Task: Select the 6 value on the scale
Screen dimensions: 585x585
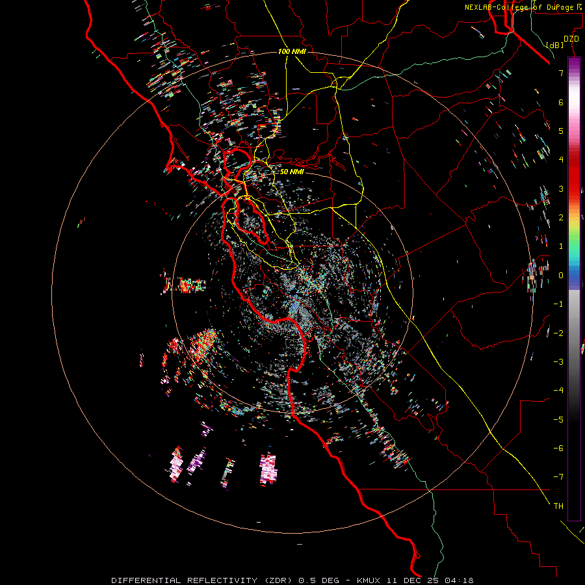Action: click(561, 102)
